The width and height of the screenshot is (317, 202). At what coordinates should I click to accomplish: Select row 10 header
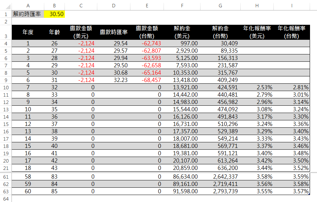6,87
